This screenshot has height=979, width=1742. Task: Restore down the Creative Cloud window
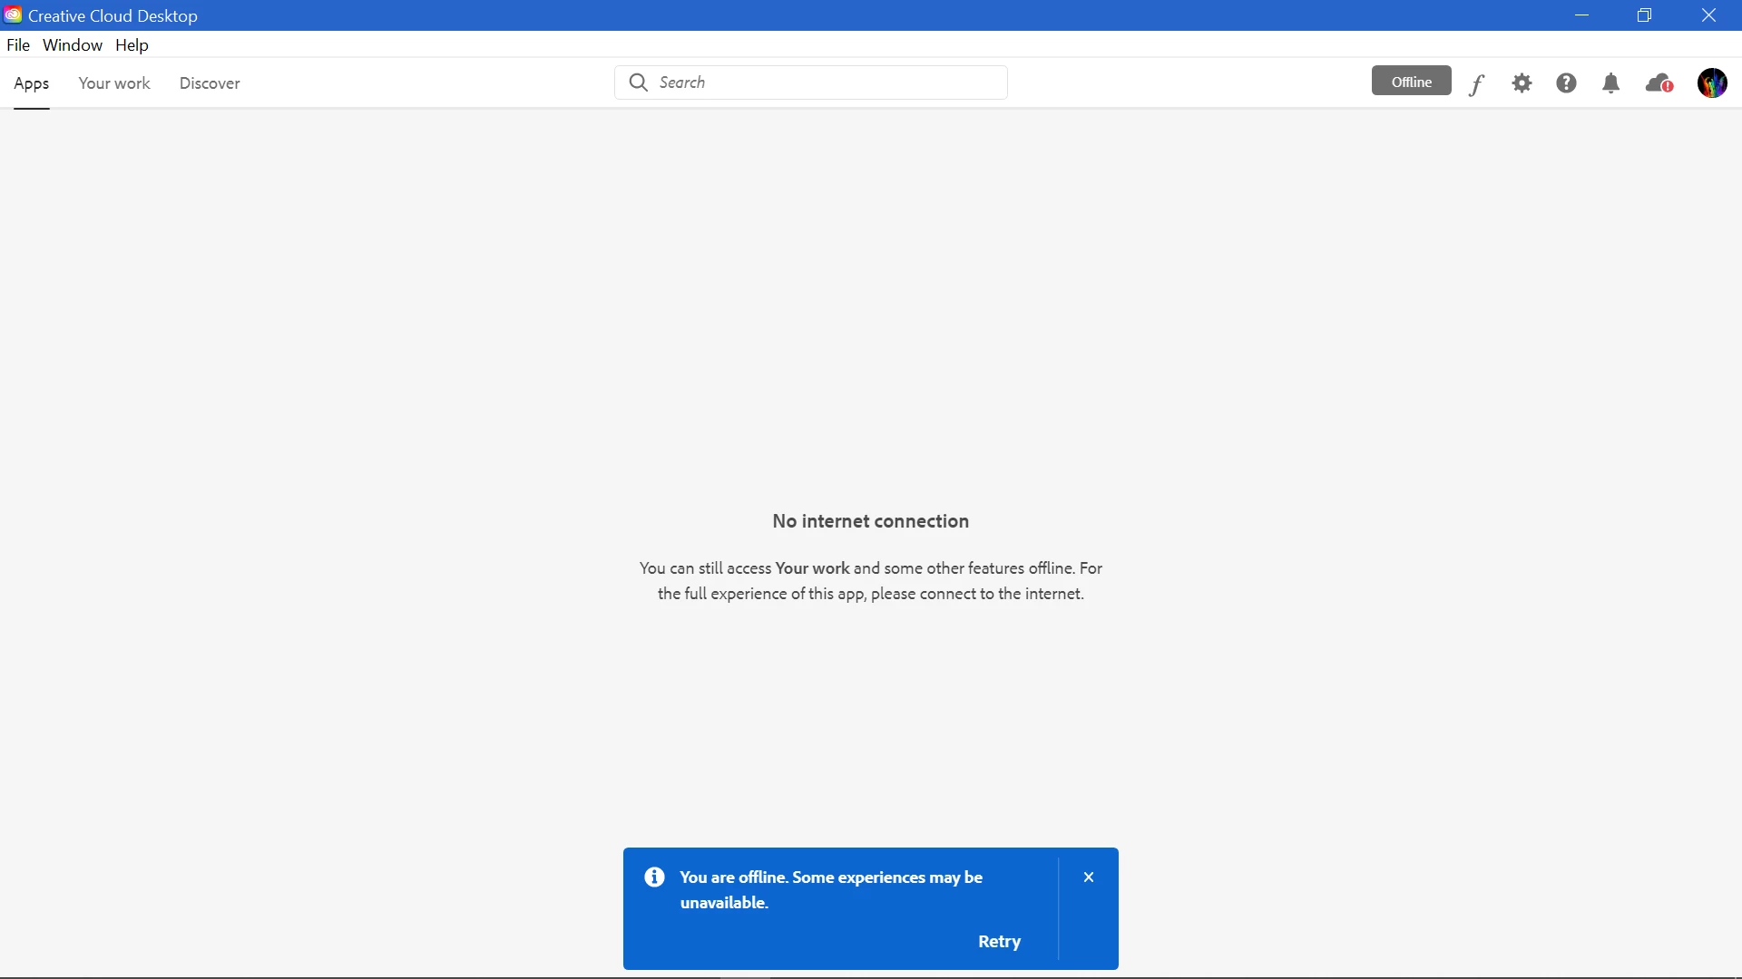tap(1644, 15)
